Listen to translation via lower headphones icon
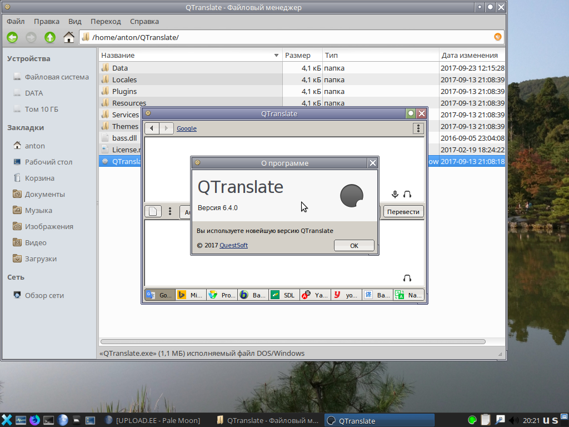 tap(407, 278)
